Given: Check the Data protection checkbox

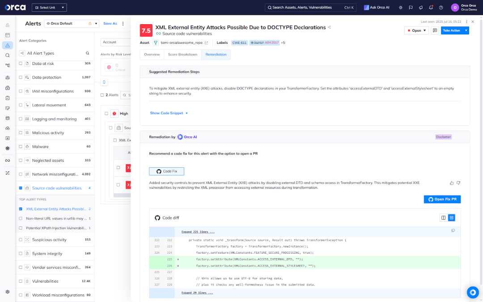Looking at the screenshot, I should [x=21, y=77].
